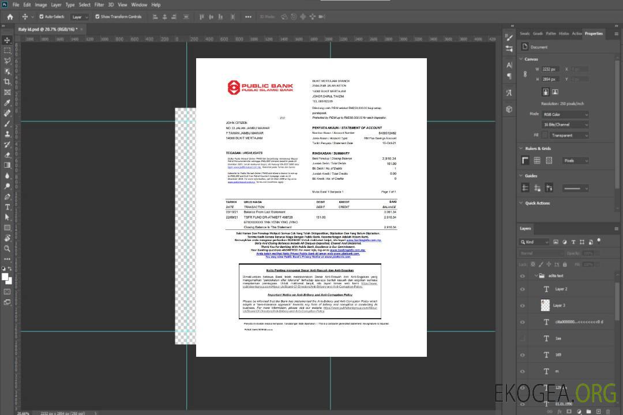Open the Auto-Select Layer dropdown
623x415 pixels.
80,17
